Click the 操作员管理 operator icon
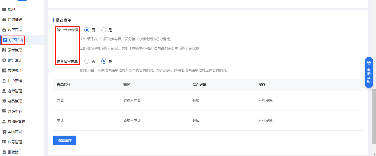Image resolution: width=376 pixels, height=156 pixels. click(4, 122)
